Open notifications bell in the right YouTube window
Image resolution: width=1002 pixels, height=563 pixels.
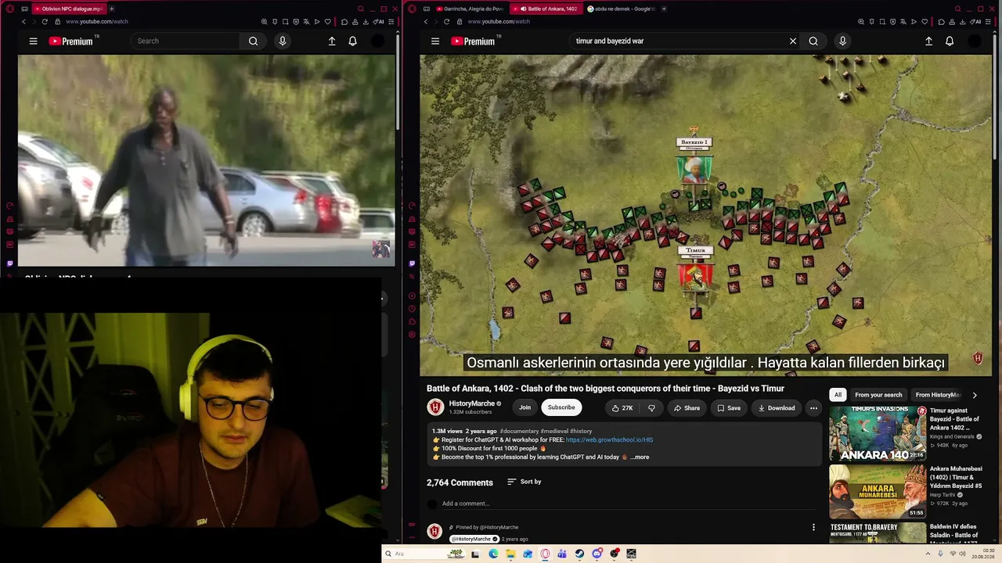tap(950, 41)
